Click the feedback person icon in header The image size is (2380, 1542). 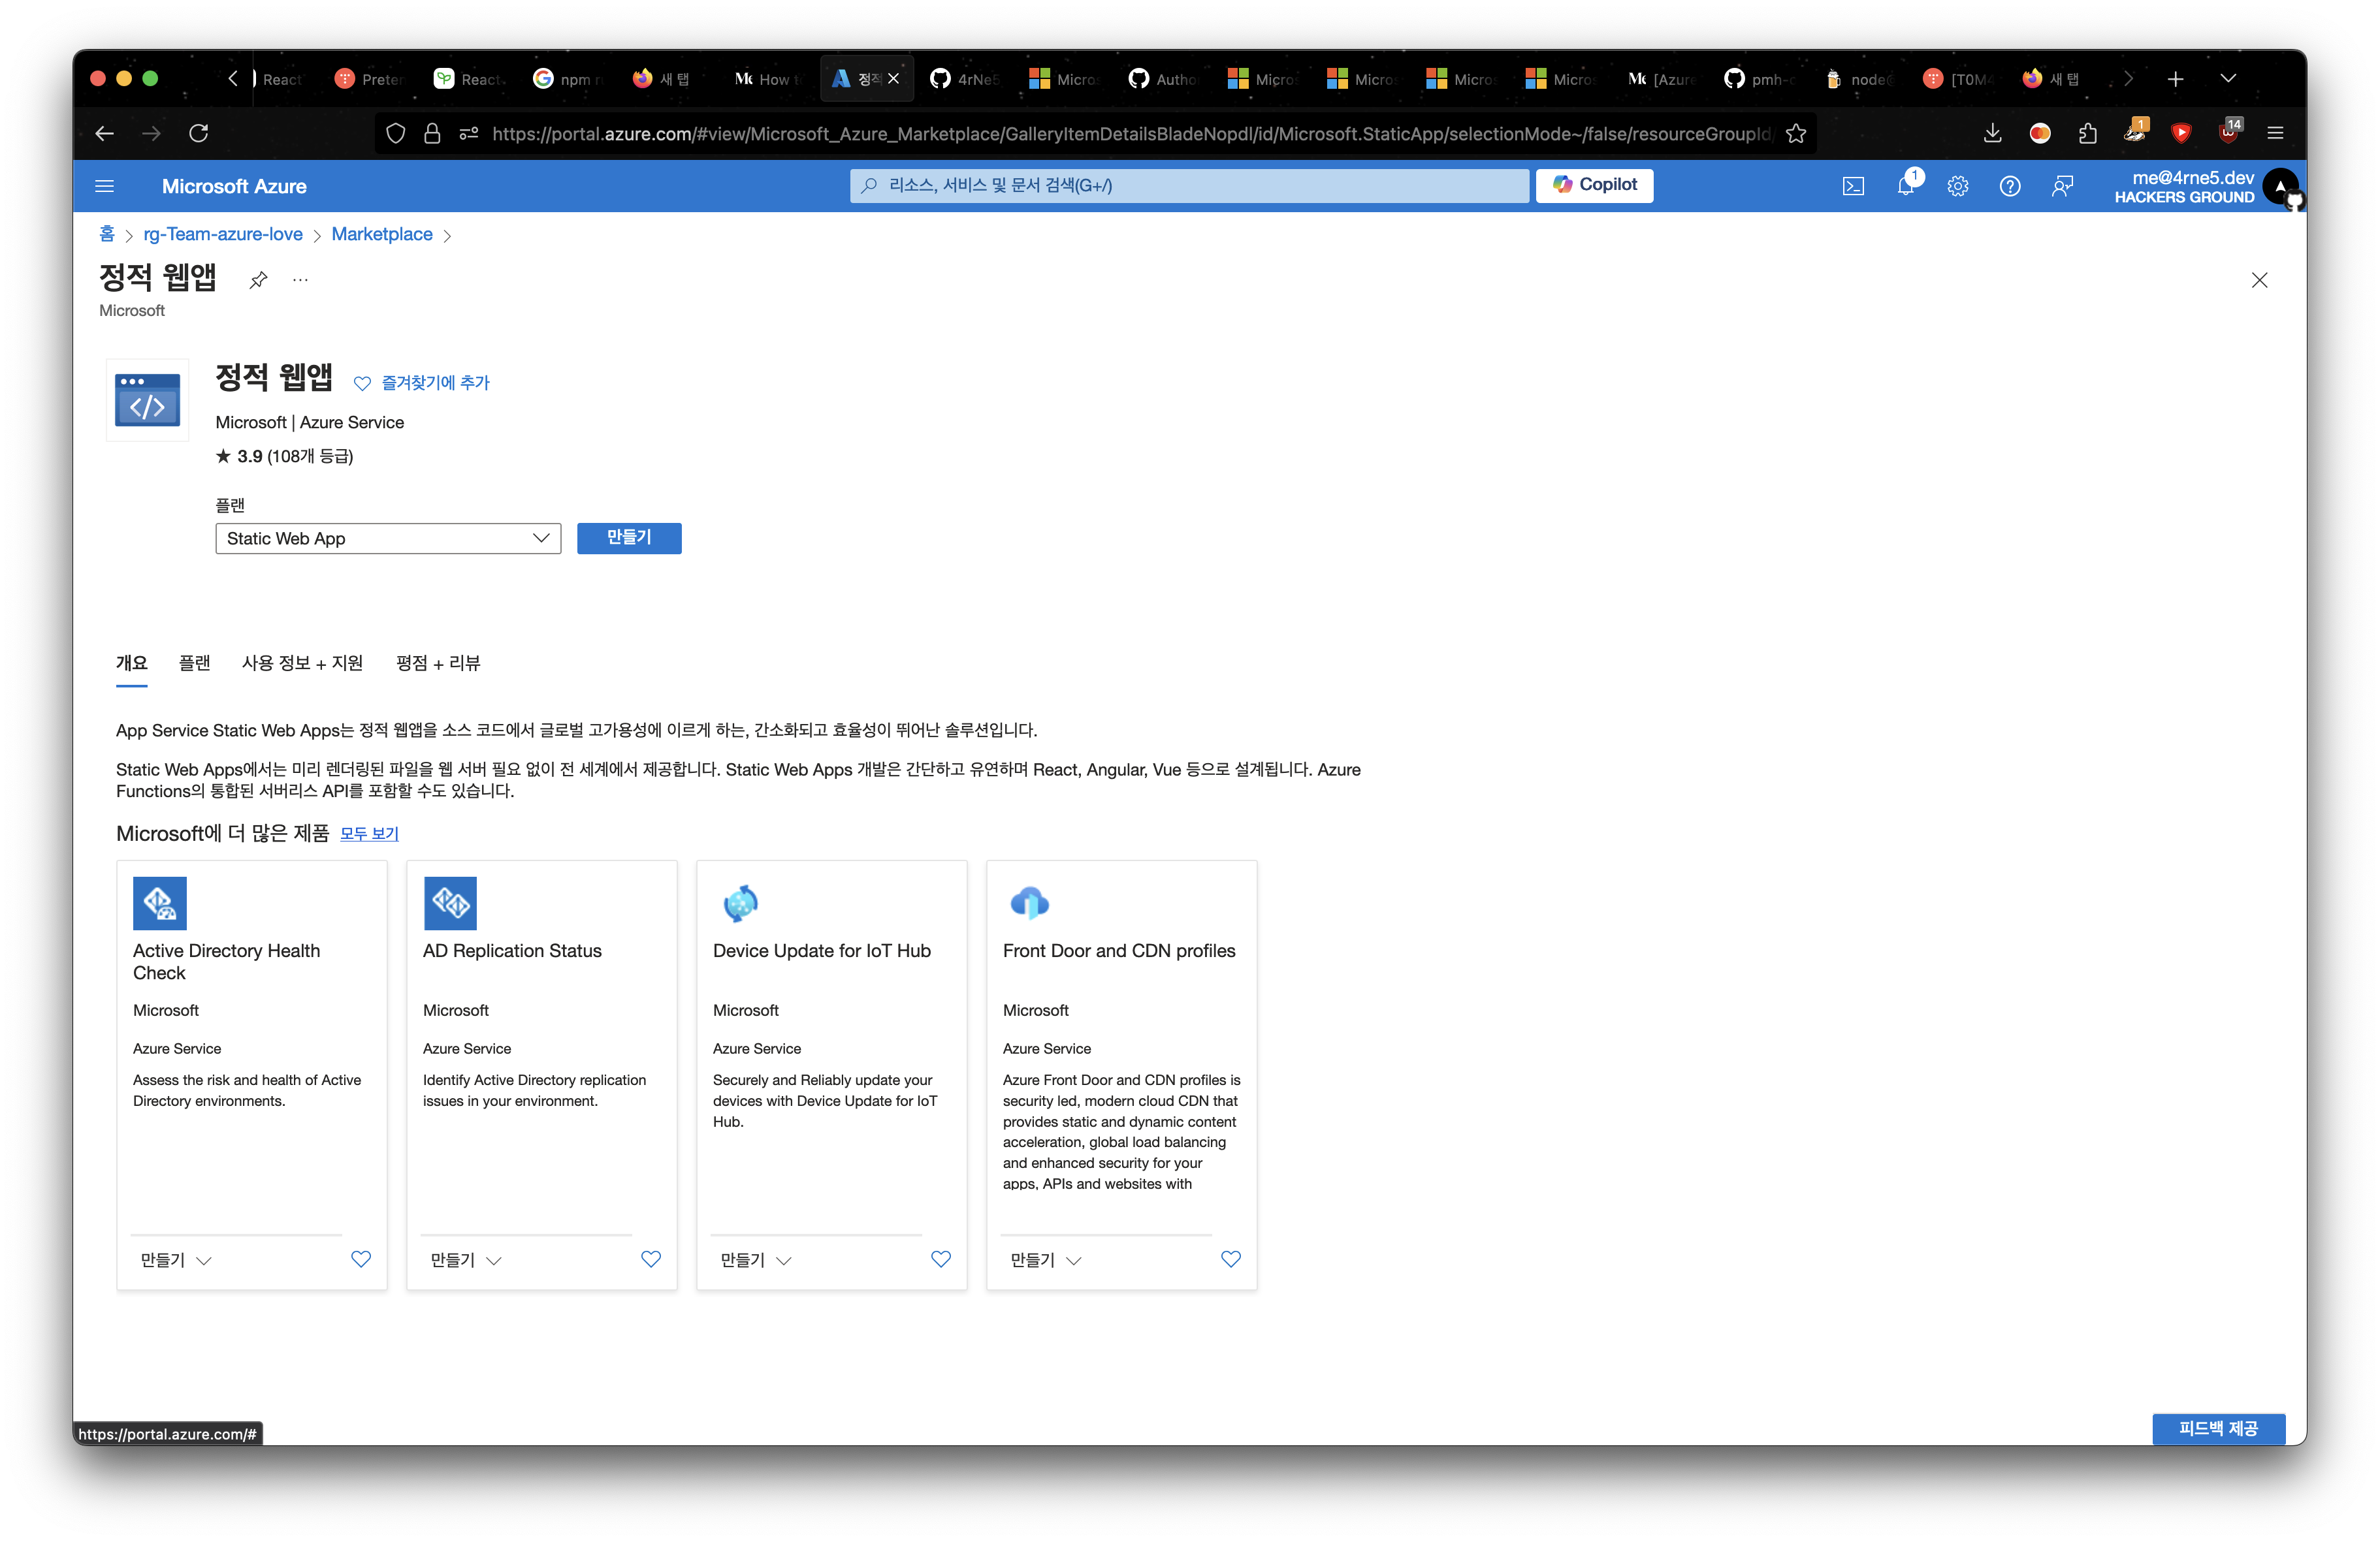pyautogui.click(x=2062, y=186)
